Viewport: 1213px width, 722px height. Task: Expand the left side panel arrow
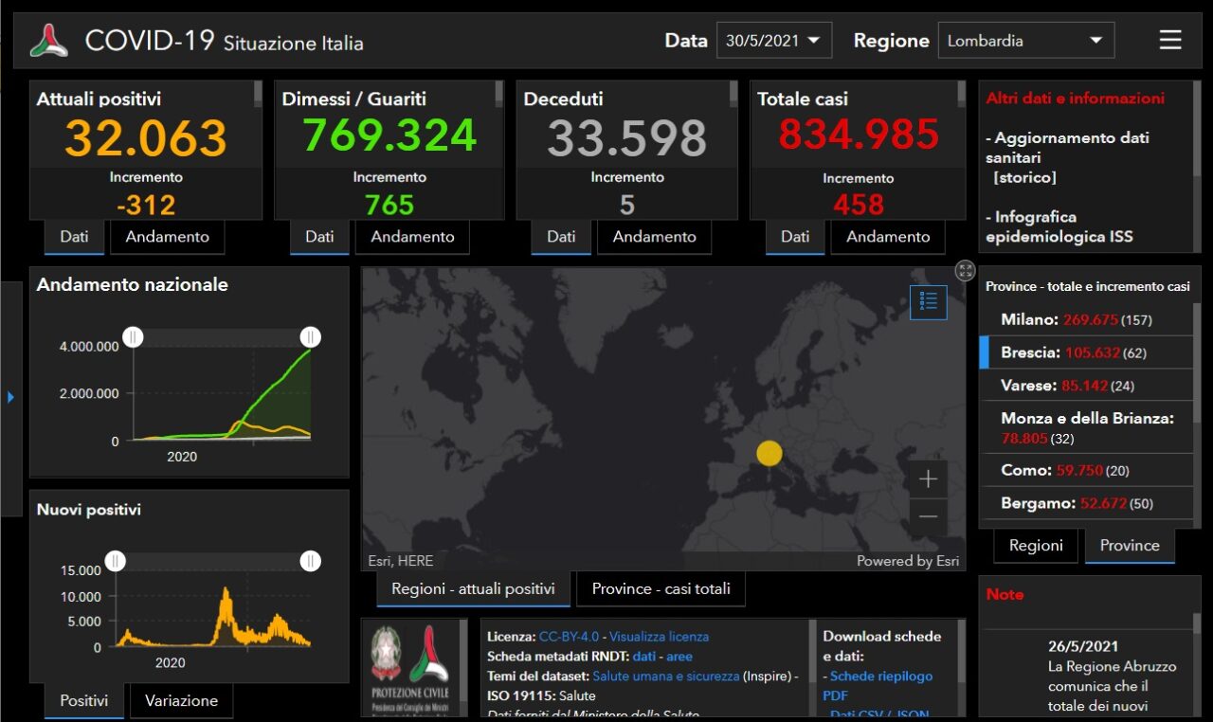coord(10,397)
